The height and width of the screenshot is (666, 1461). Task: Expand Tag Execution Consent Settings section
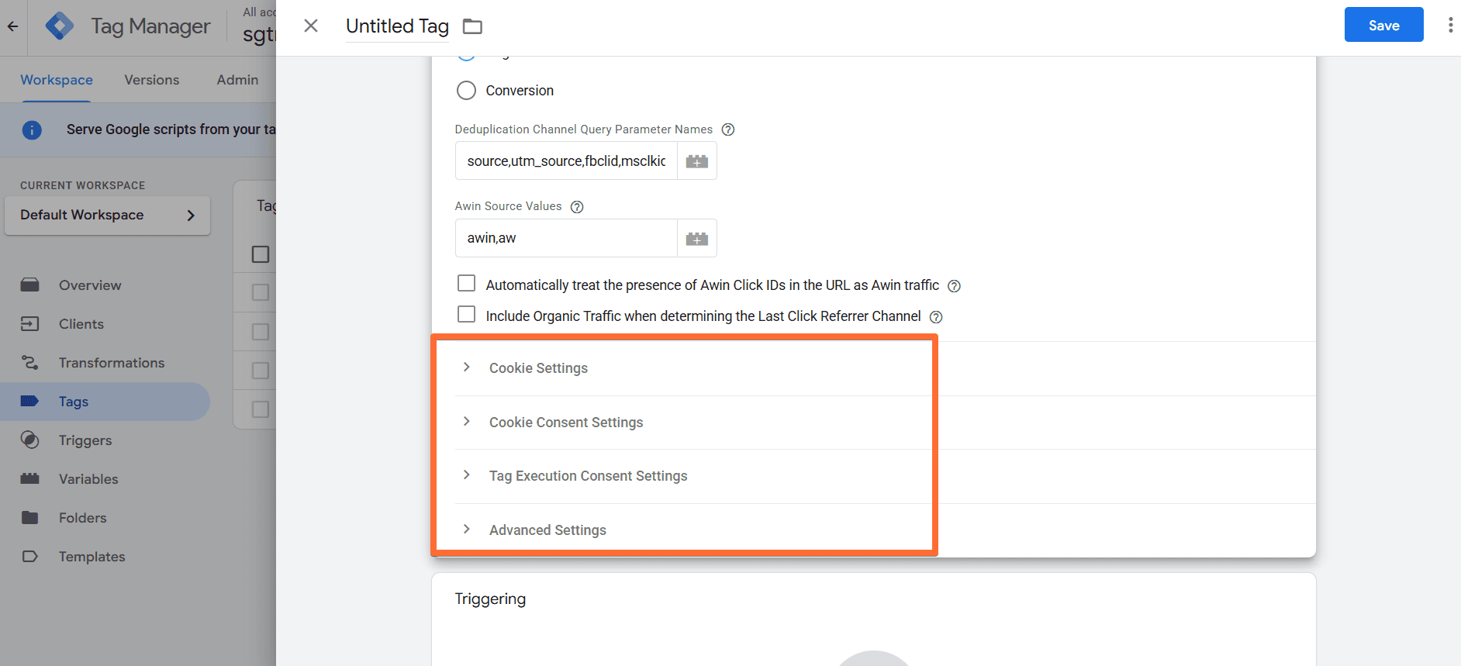click(587, 476)
